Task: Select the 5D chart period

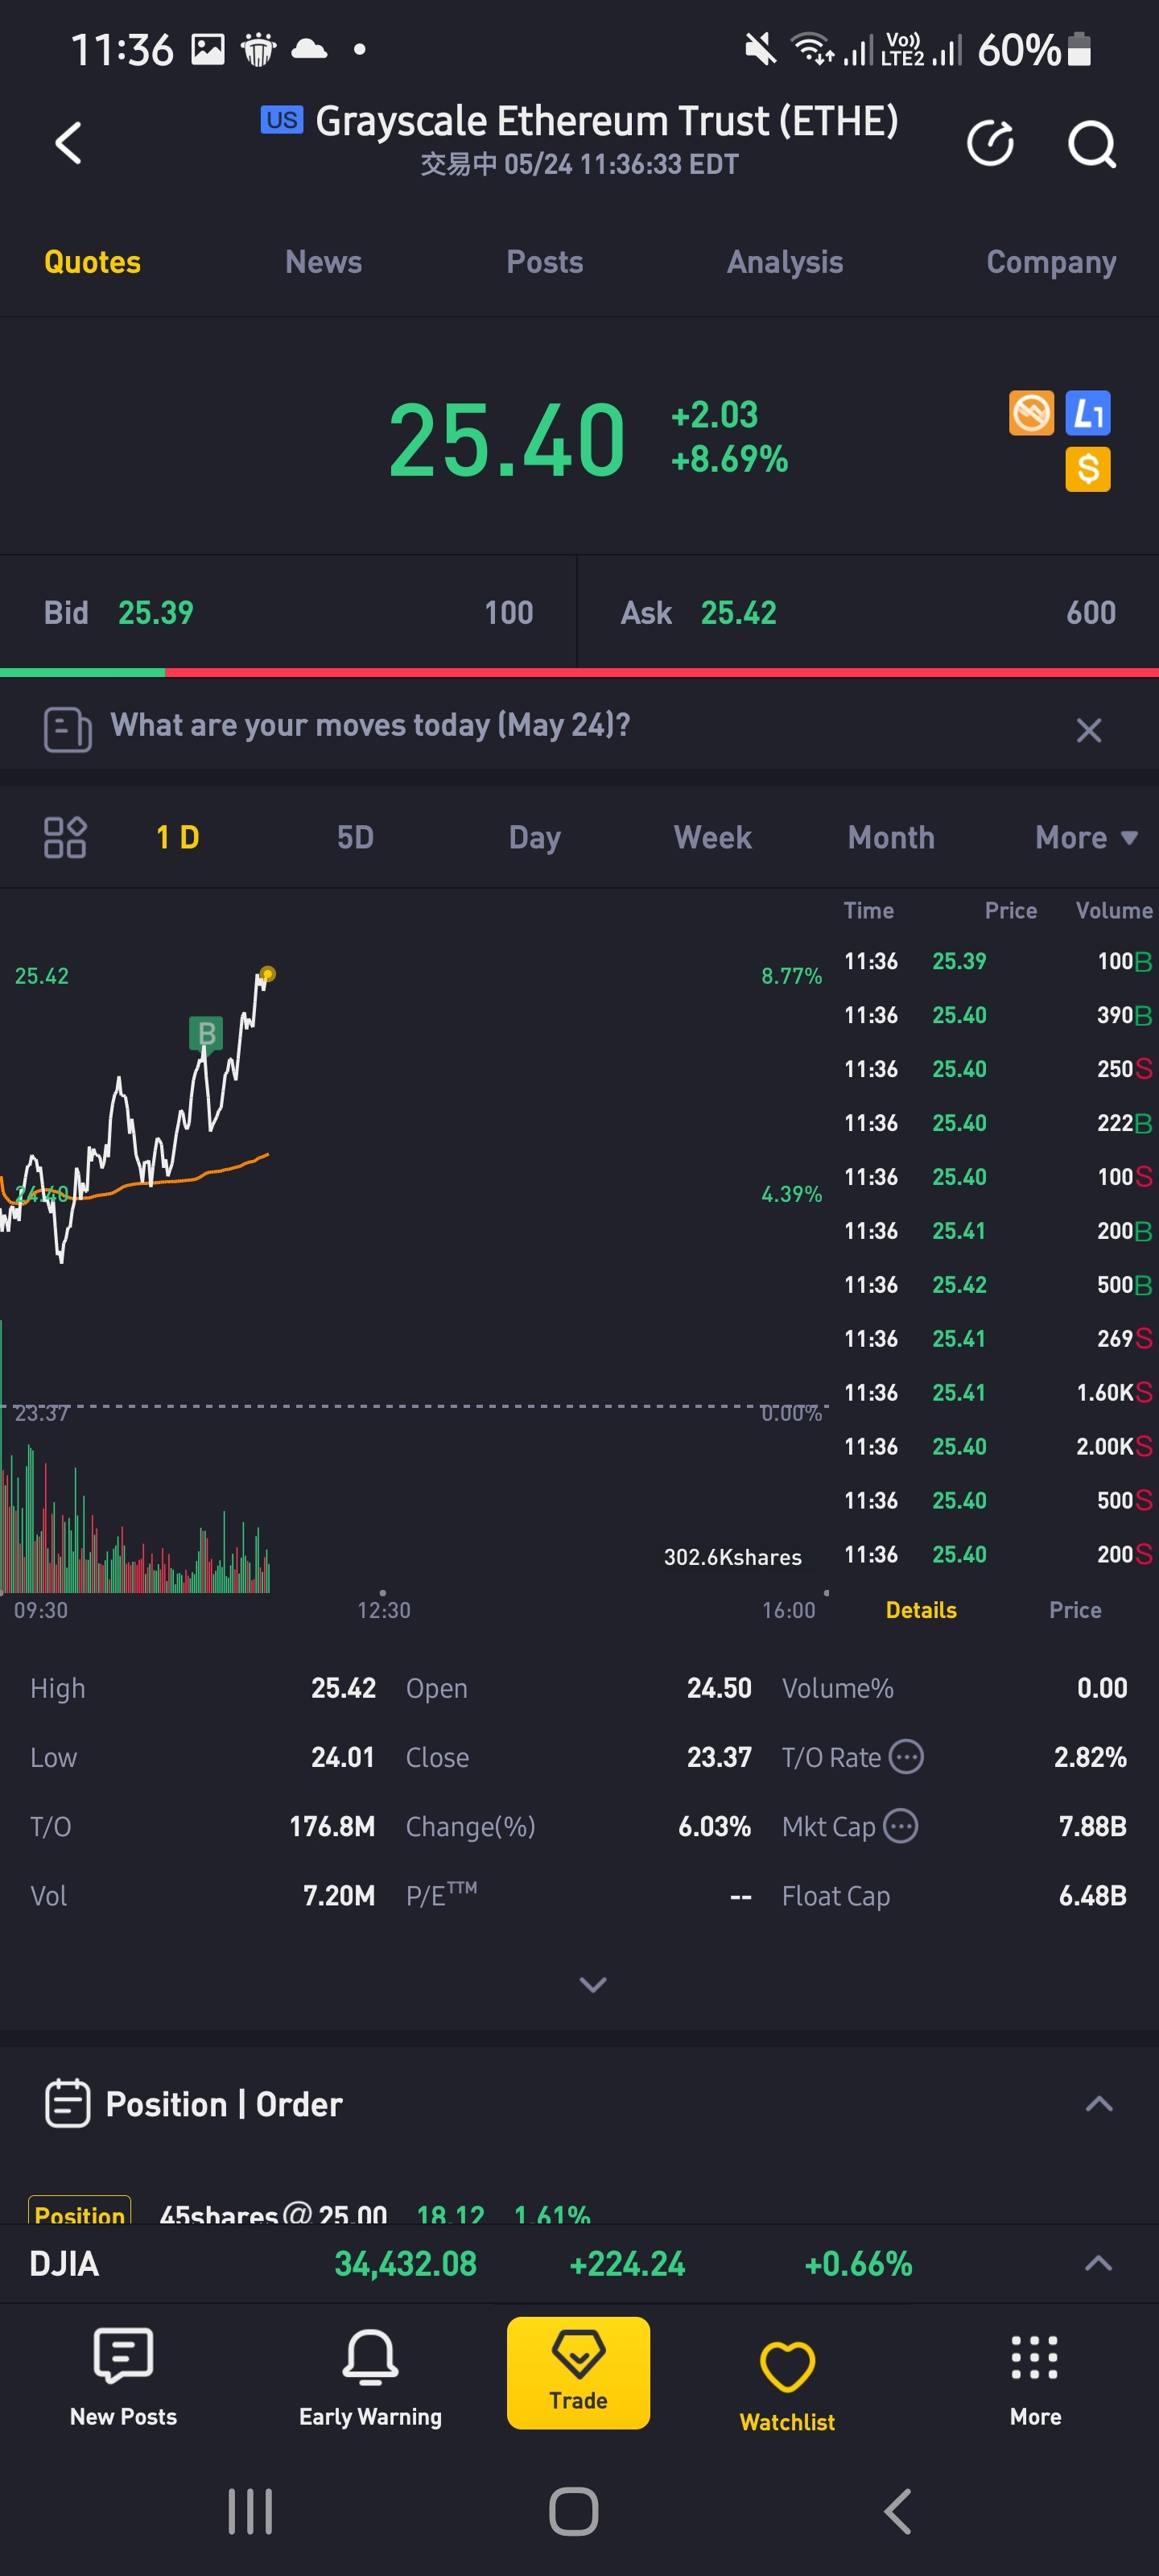Action: pyautogui.click(x=355, y=837)
